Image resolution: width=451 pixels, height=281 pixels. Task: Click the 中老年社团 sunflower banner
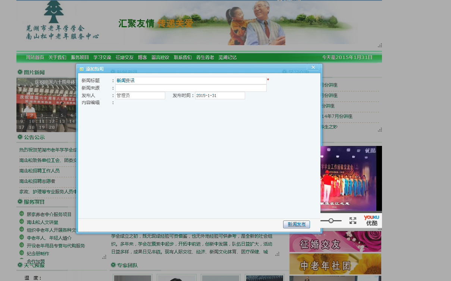(x=335, y=264)
